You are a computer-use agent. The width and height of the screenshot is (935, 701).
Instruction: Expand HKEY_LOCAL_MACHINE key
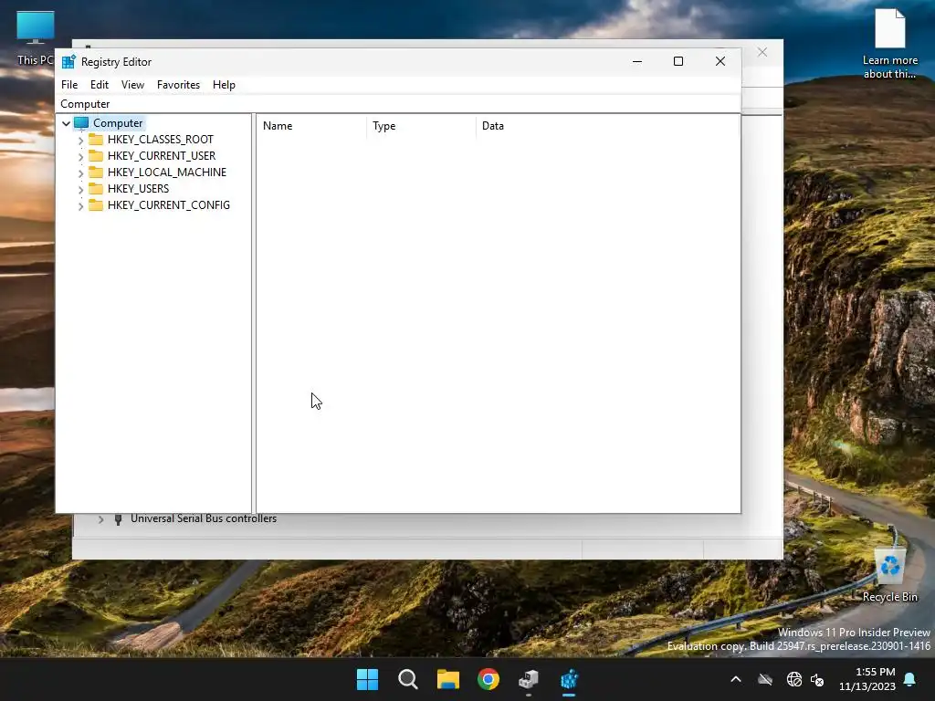[x=80, y=173]
